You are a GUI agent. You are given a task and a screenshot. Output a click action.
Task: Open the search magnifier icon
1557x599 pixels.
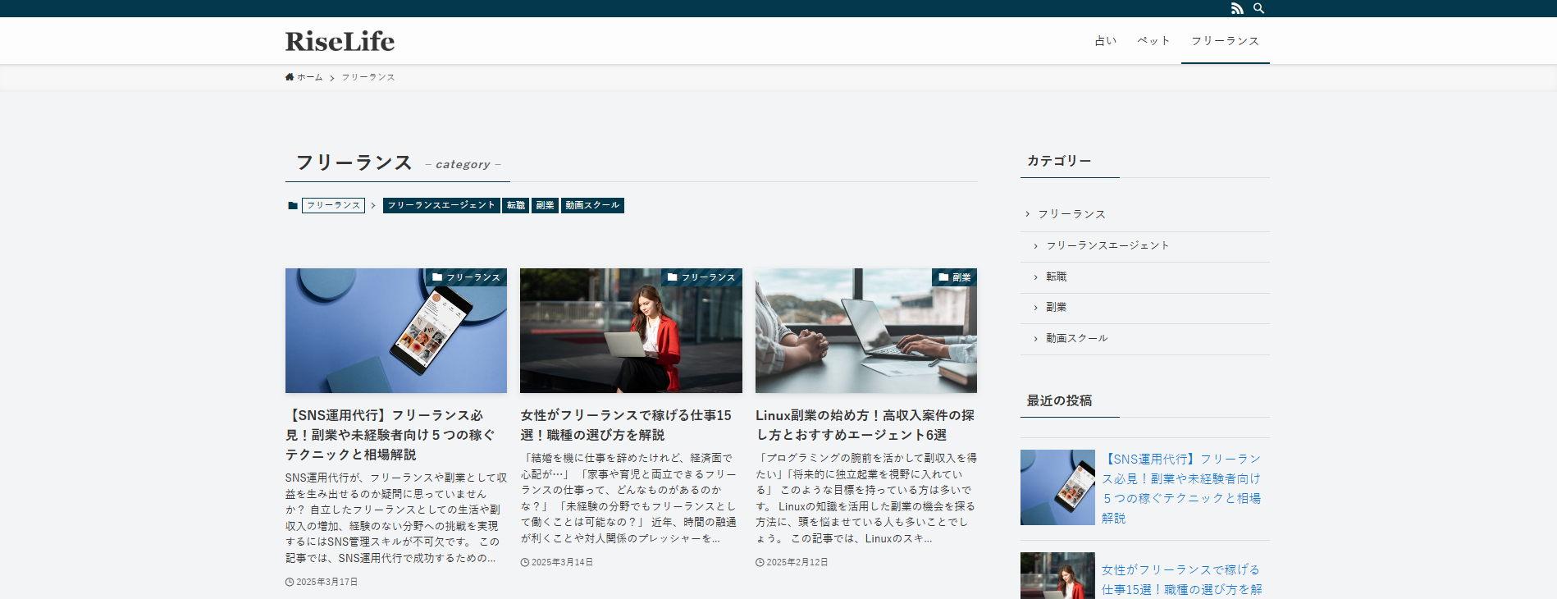tap(1258, 8)
